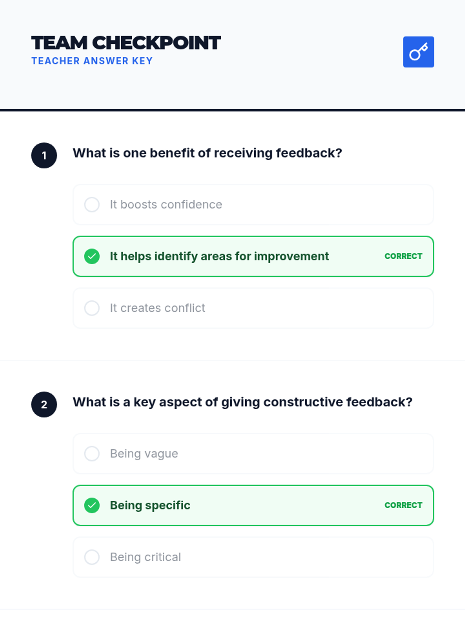Click the 'It boosts confidence' answer text
This screenshot has height=621, width=465.
[x=166, y=205]
